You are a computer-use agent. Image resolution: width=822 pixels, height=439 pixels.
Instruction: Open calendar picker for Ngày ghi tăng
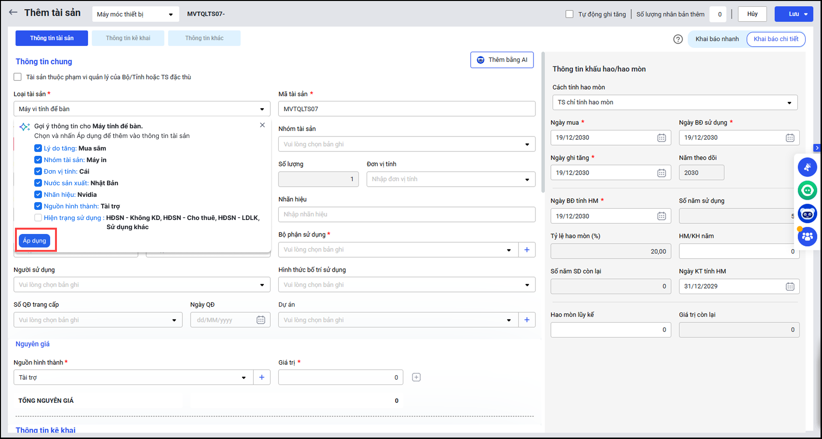pyautogui.click(x=661, y=173)
